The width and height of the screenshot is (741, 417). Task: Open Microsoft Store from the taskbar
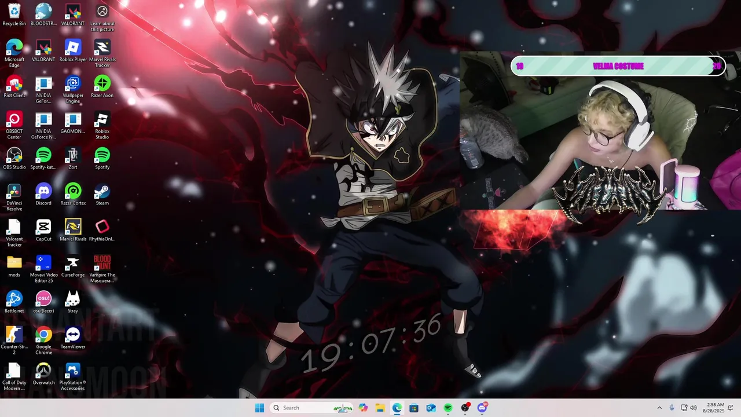414,408
